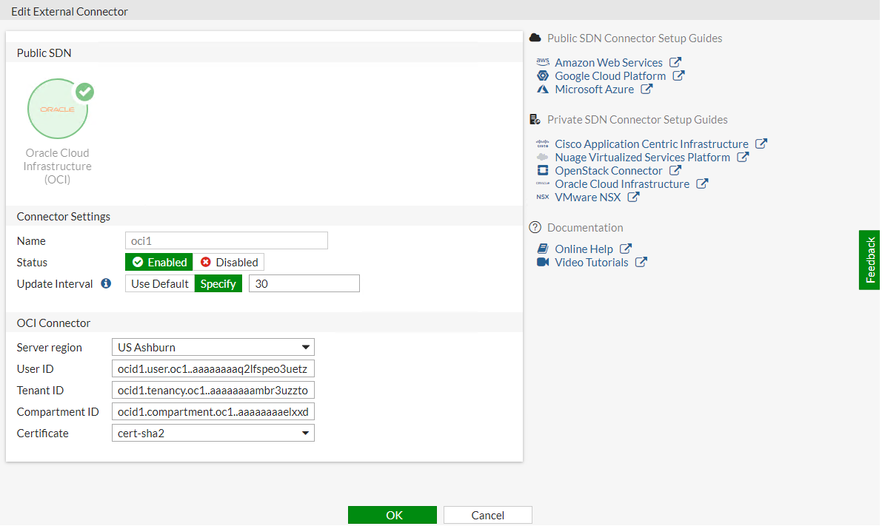Image resolution: width=882 pixels, height=526 pixels.
Task: Switch Update Interval to Use Default
Action: click(159, 283)
